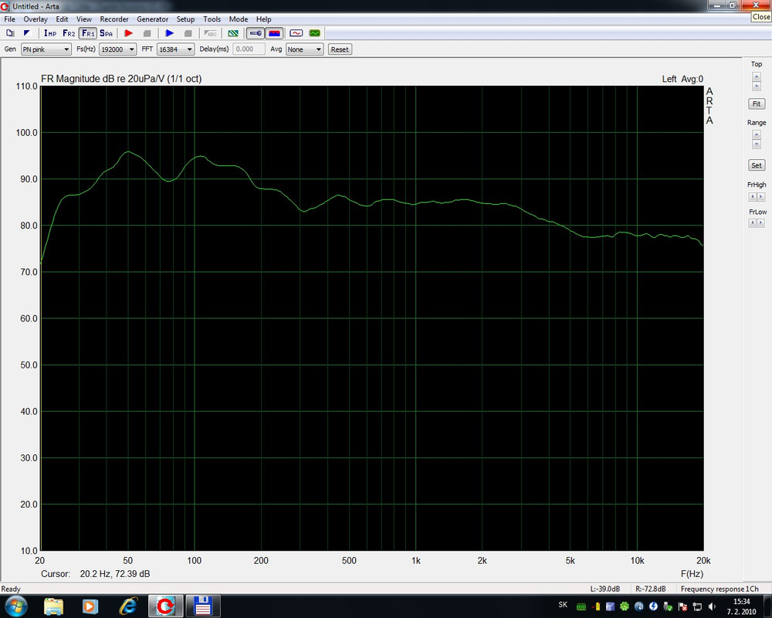Select the Fr1 single-channel frequency response mode

pyautogui.click(x=88, y=33)
